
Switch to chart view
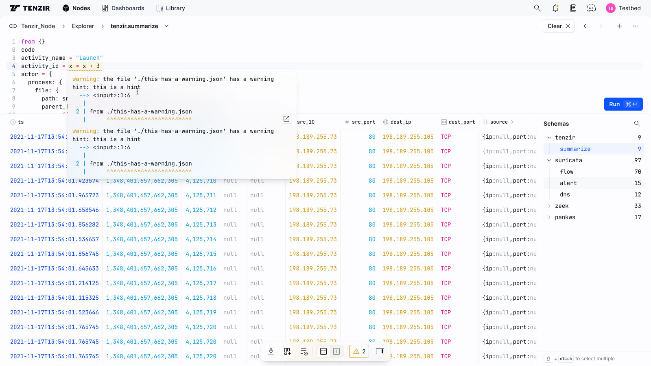point(336,351)
